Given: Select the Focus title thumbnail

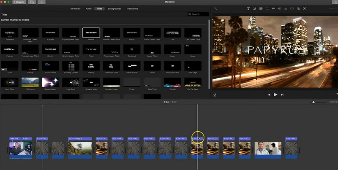Looking at the screenshot, I should 132,33.
